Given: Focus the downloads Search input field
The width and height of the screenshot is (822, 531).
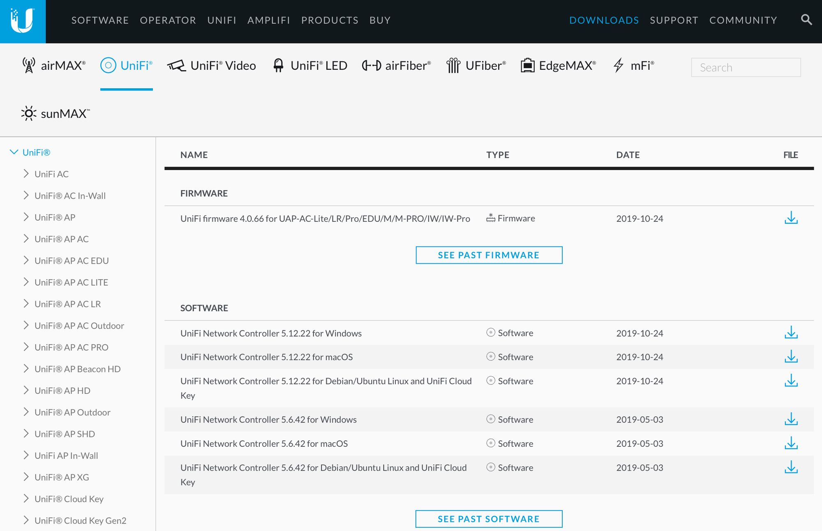Looking at the screenshot, I should (x=746, y=67).
